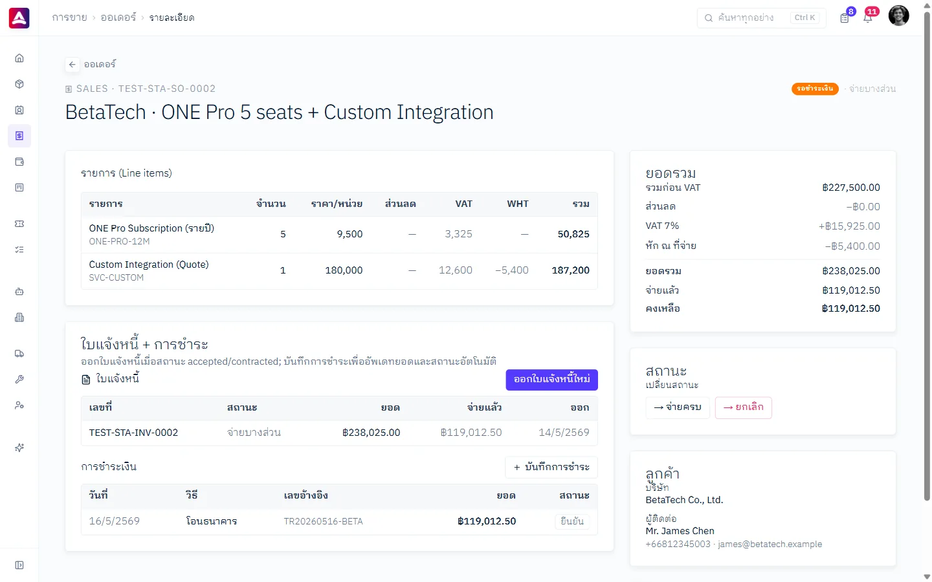Click customer name BetaTech Co., Ltd.
This screenshot has height=582, width=932.
click(x=684, y=500)
